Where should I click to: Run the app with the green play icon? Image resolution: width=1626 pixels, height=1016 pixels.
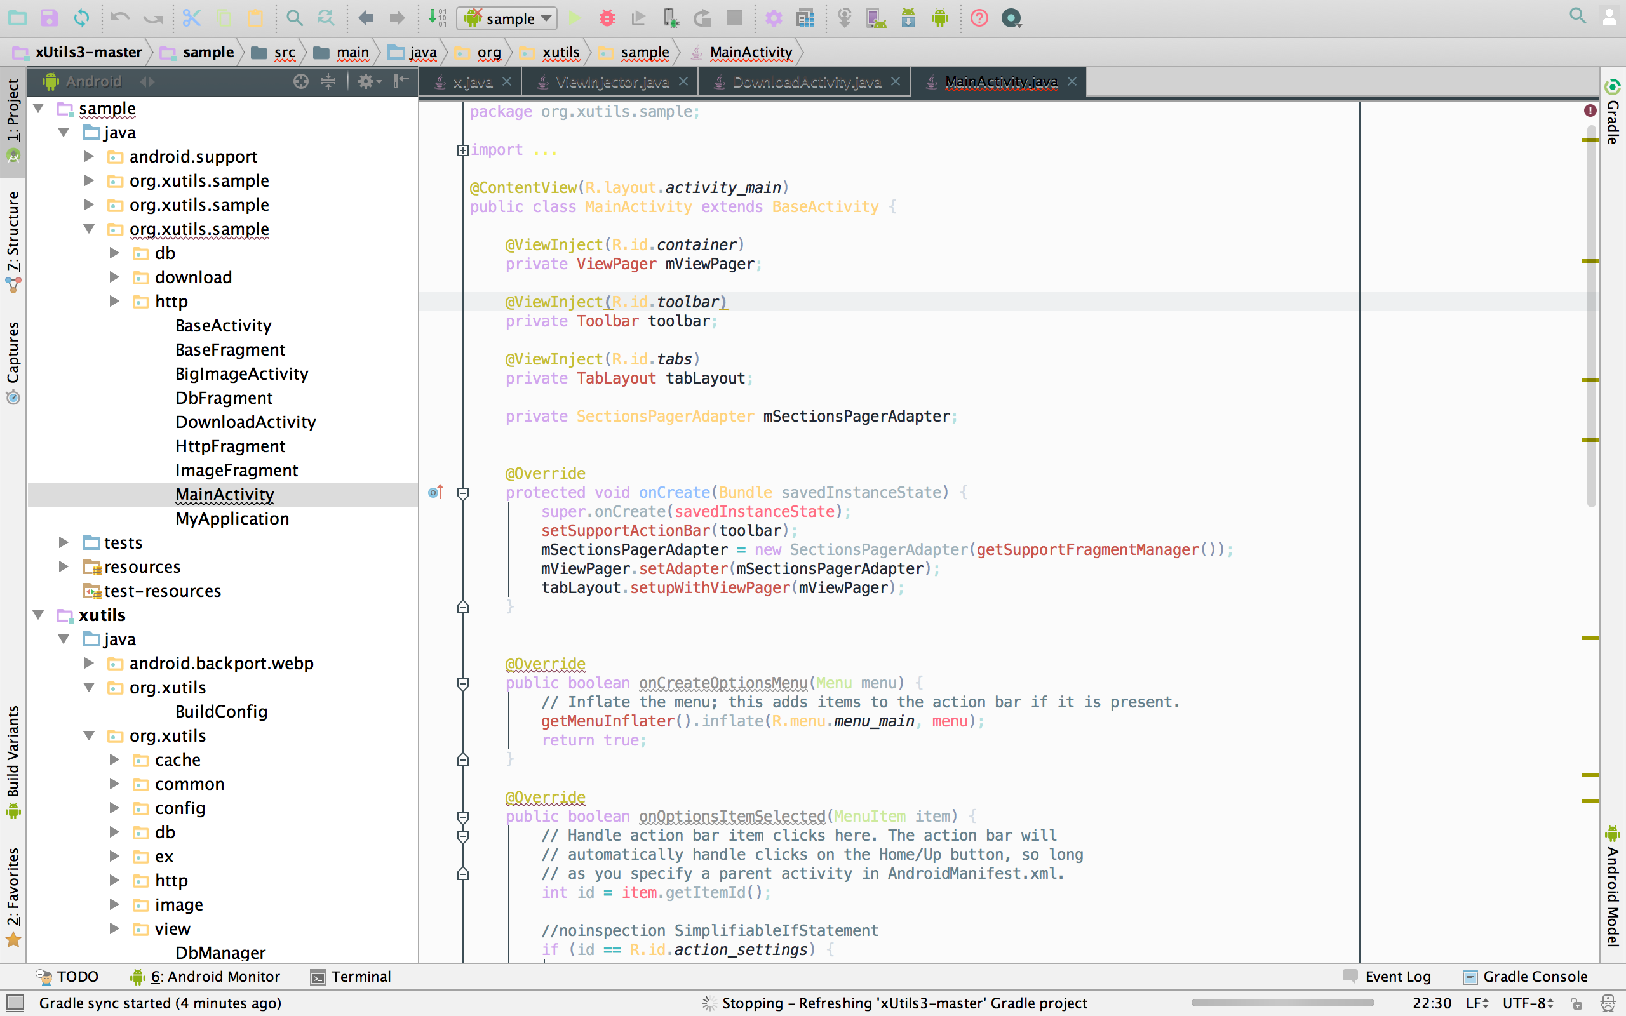click(574, 18)
